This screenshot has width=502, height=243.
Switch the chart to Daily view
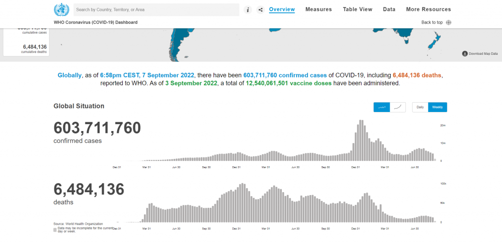[x=420, y=107]
